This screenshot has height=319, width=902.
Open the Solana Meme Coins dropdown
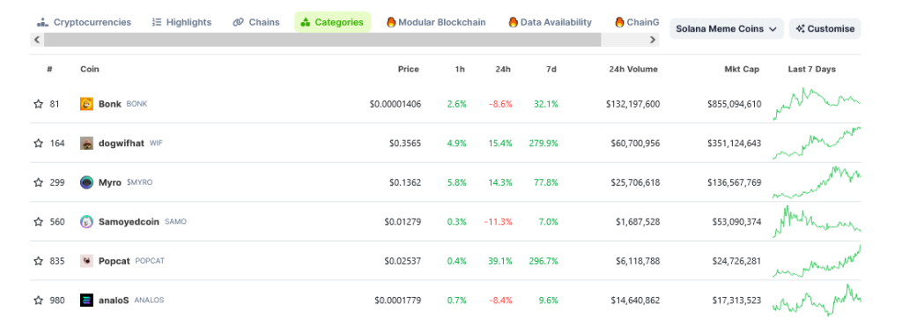pyautogui.click(x=727, y=28)
